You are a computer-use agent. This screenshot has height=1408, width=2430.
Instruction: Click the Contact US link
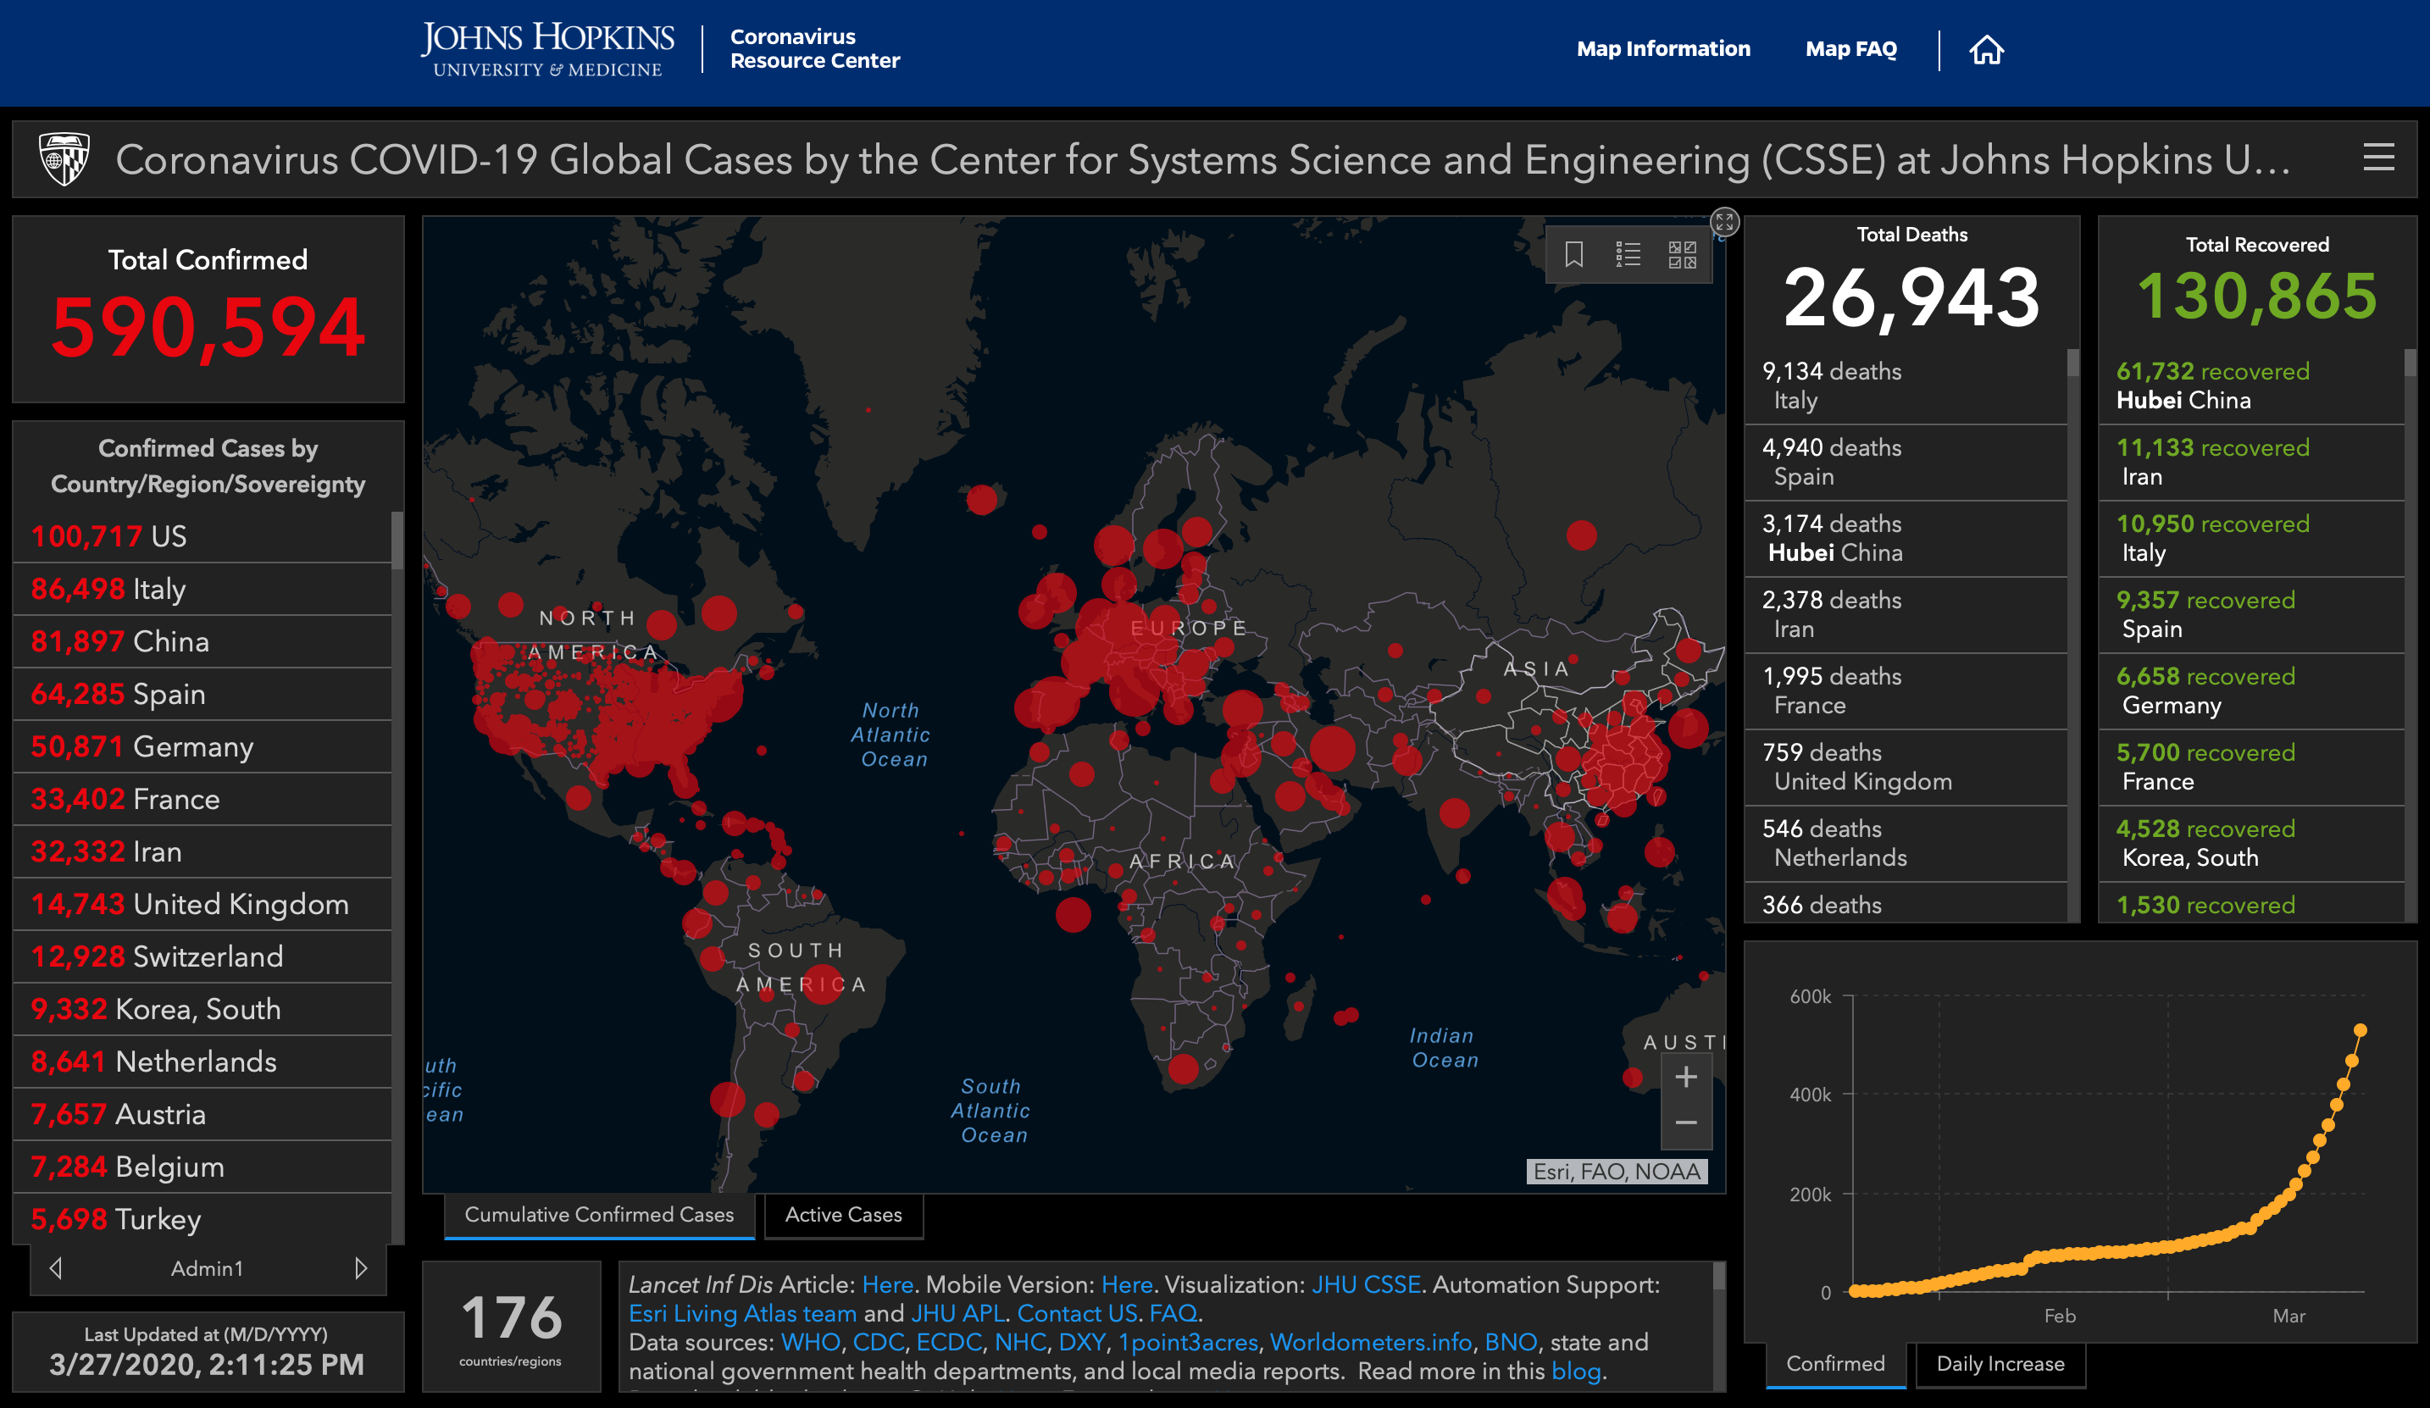(1077, 1313)
